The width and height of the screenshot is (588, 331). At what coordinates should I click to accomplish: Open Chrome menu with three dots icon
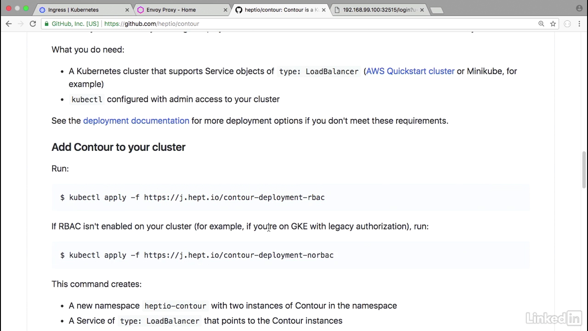[x=579, y=24]
